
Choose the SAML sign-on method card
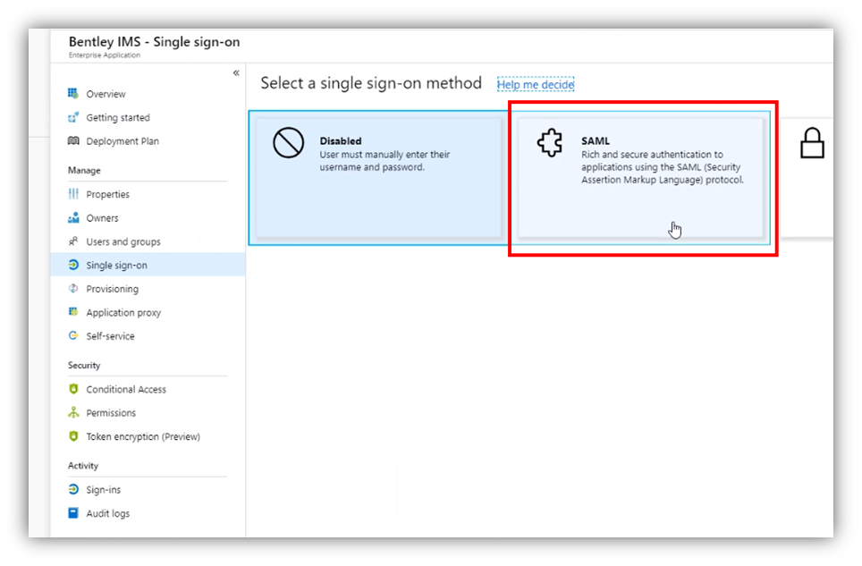click(640, 178)
